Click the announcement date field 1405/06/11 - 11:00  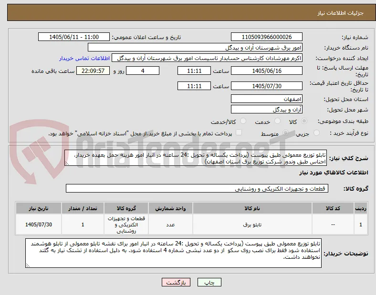[x=74, y=37]
